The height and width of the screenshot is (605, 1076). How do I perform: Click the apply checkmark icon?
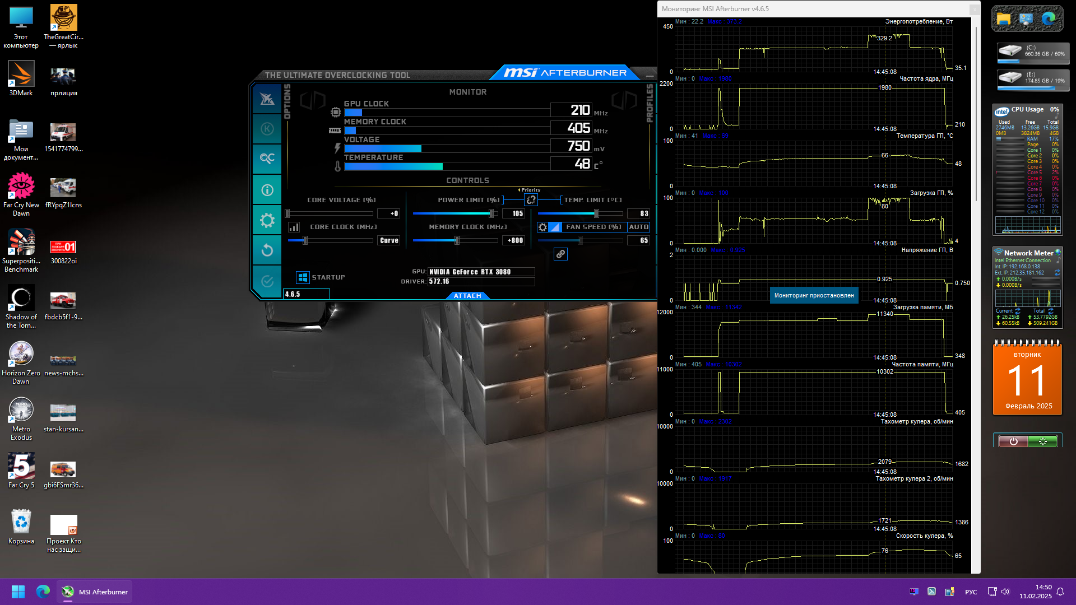tap(267, 281)
